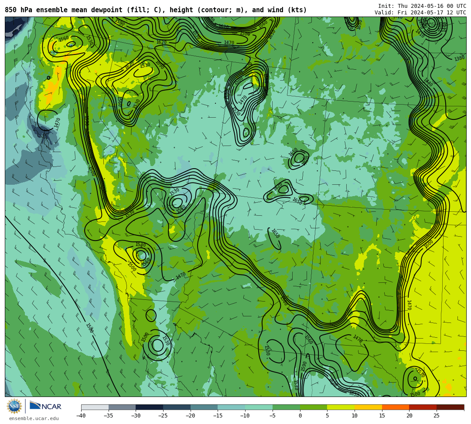Pick the yellow-green 5 to 10 swatch

(341, 407)
